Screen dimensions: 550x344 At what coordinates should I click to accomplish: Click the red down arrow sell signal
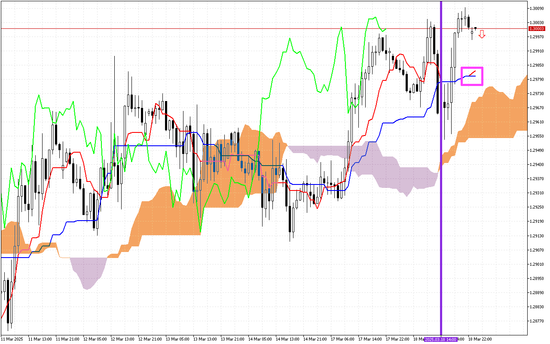[x=482, y=34]
